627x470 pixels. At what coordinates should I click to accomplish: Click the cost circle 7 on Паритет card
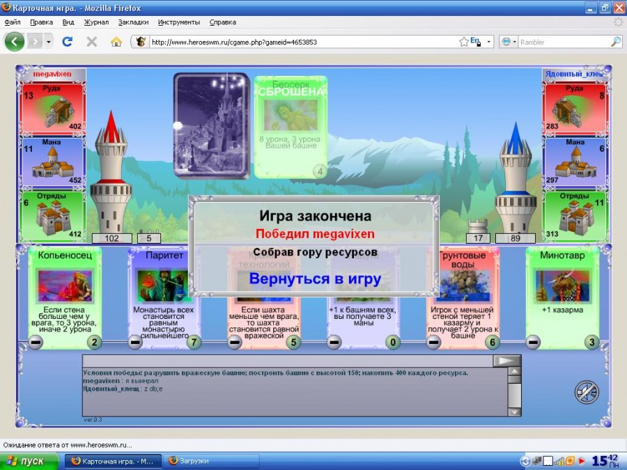(x=194, y=342)
